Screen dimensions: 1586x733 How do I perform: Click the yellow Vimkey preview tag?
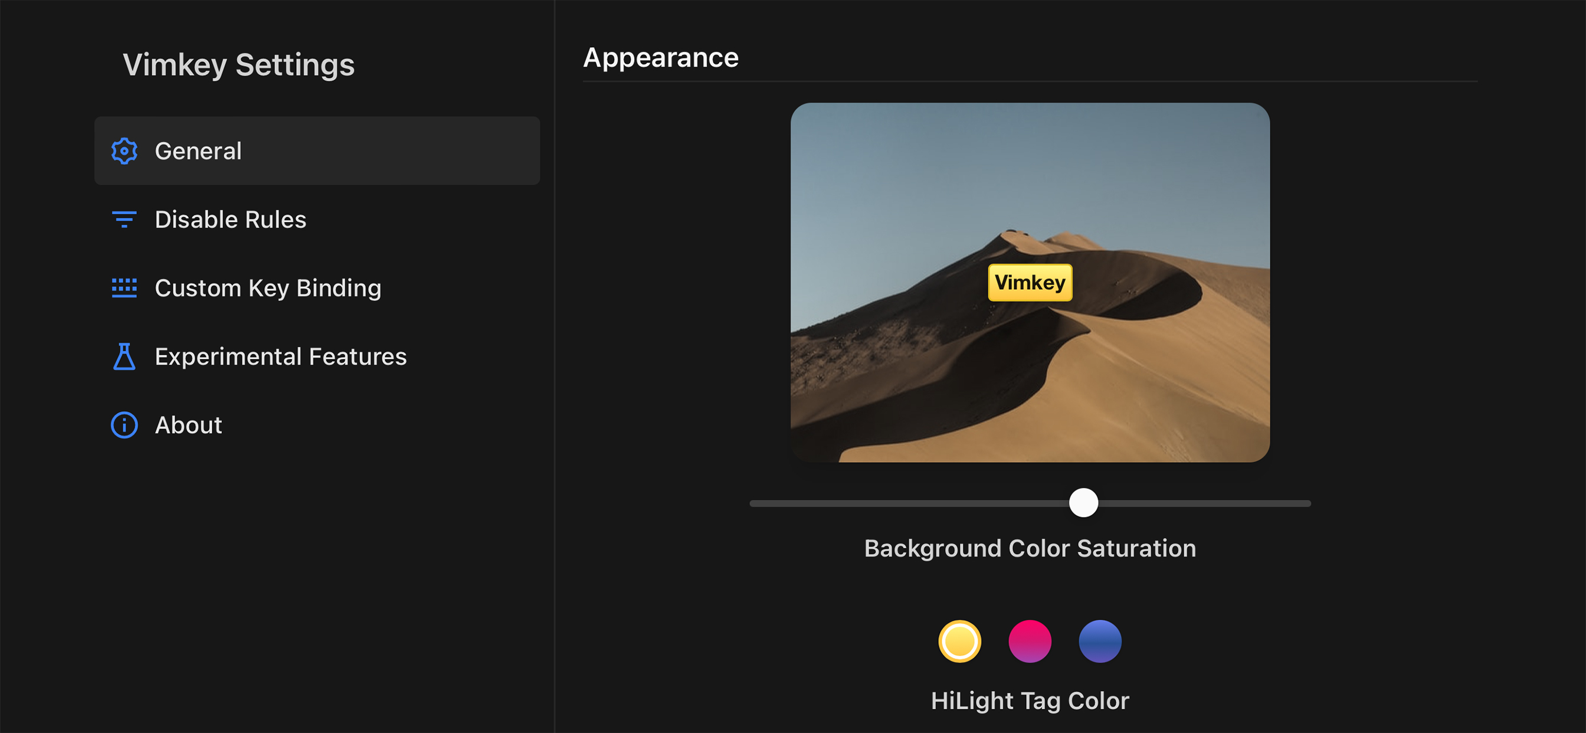click(x=1030, y=283)
